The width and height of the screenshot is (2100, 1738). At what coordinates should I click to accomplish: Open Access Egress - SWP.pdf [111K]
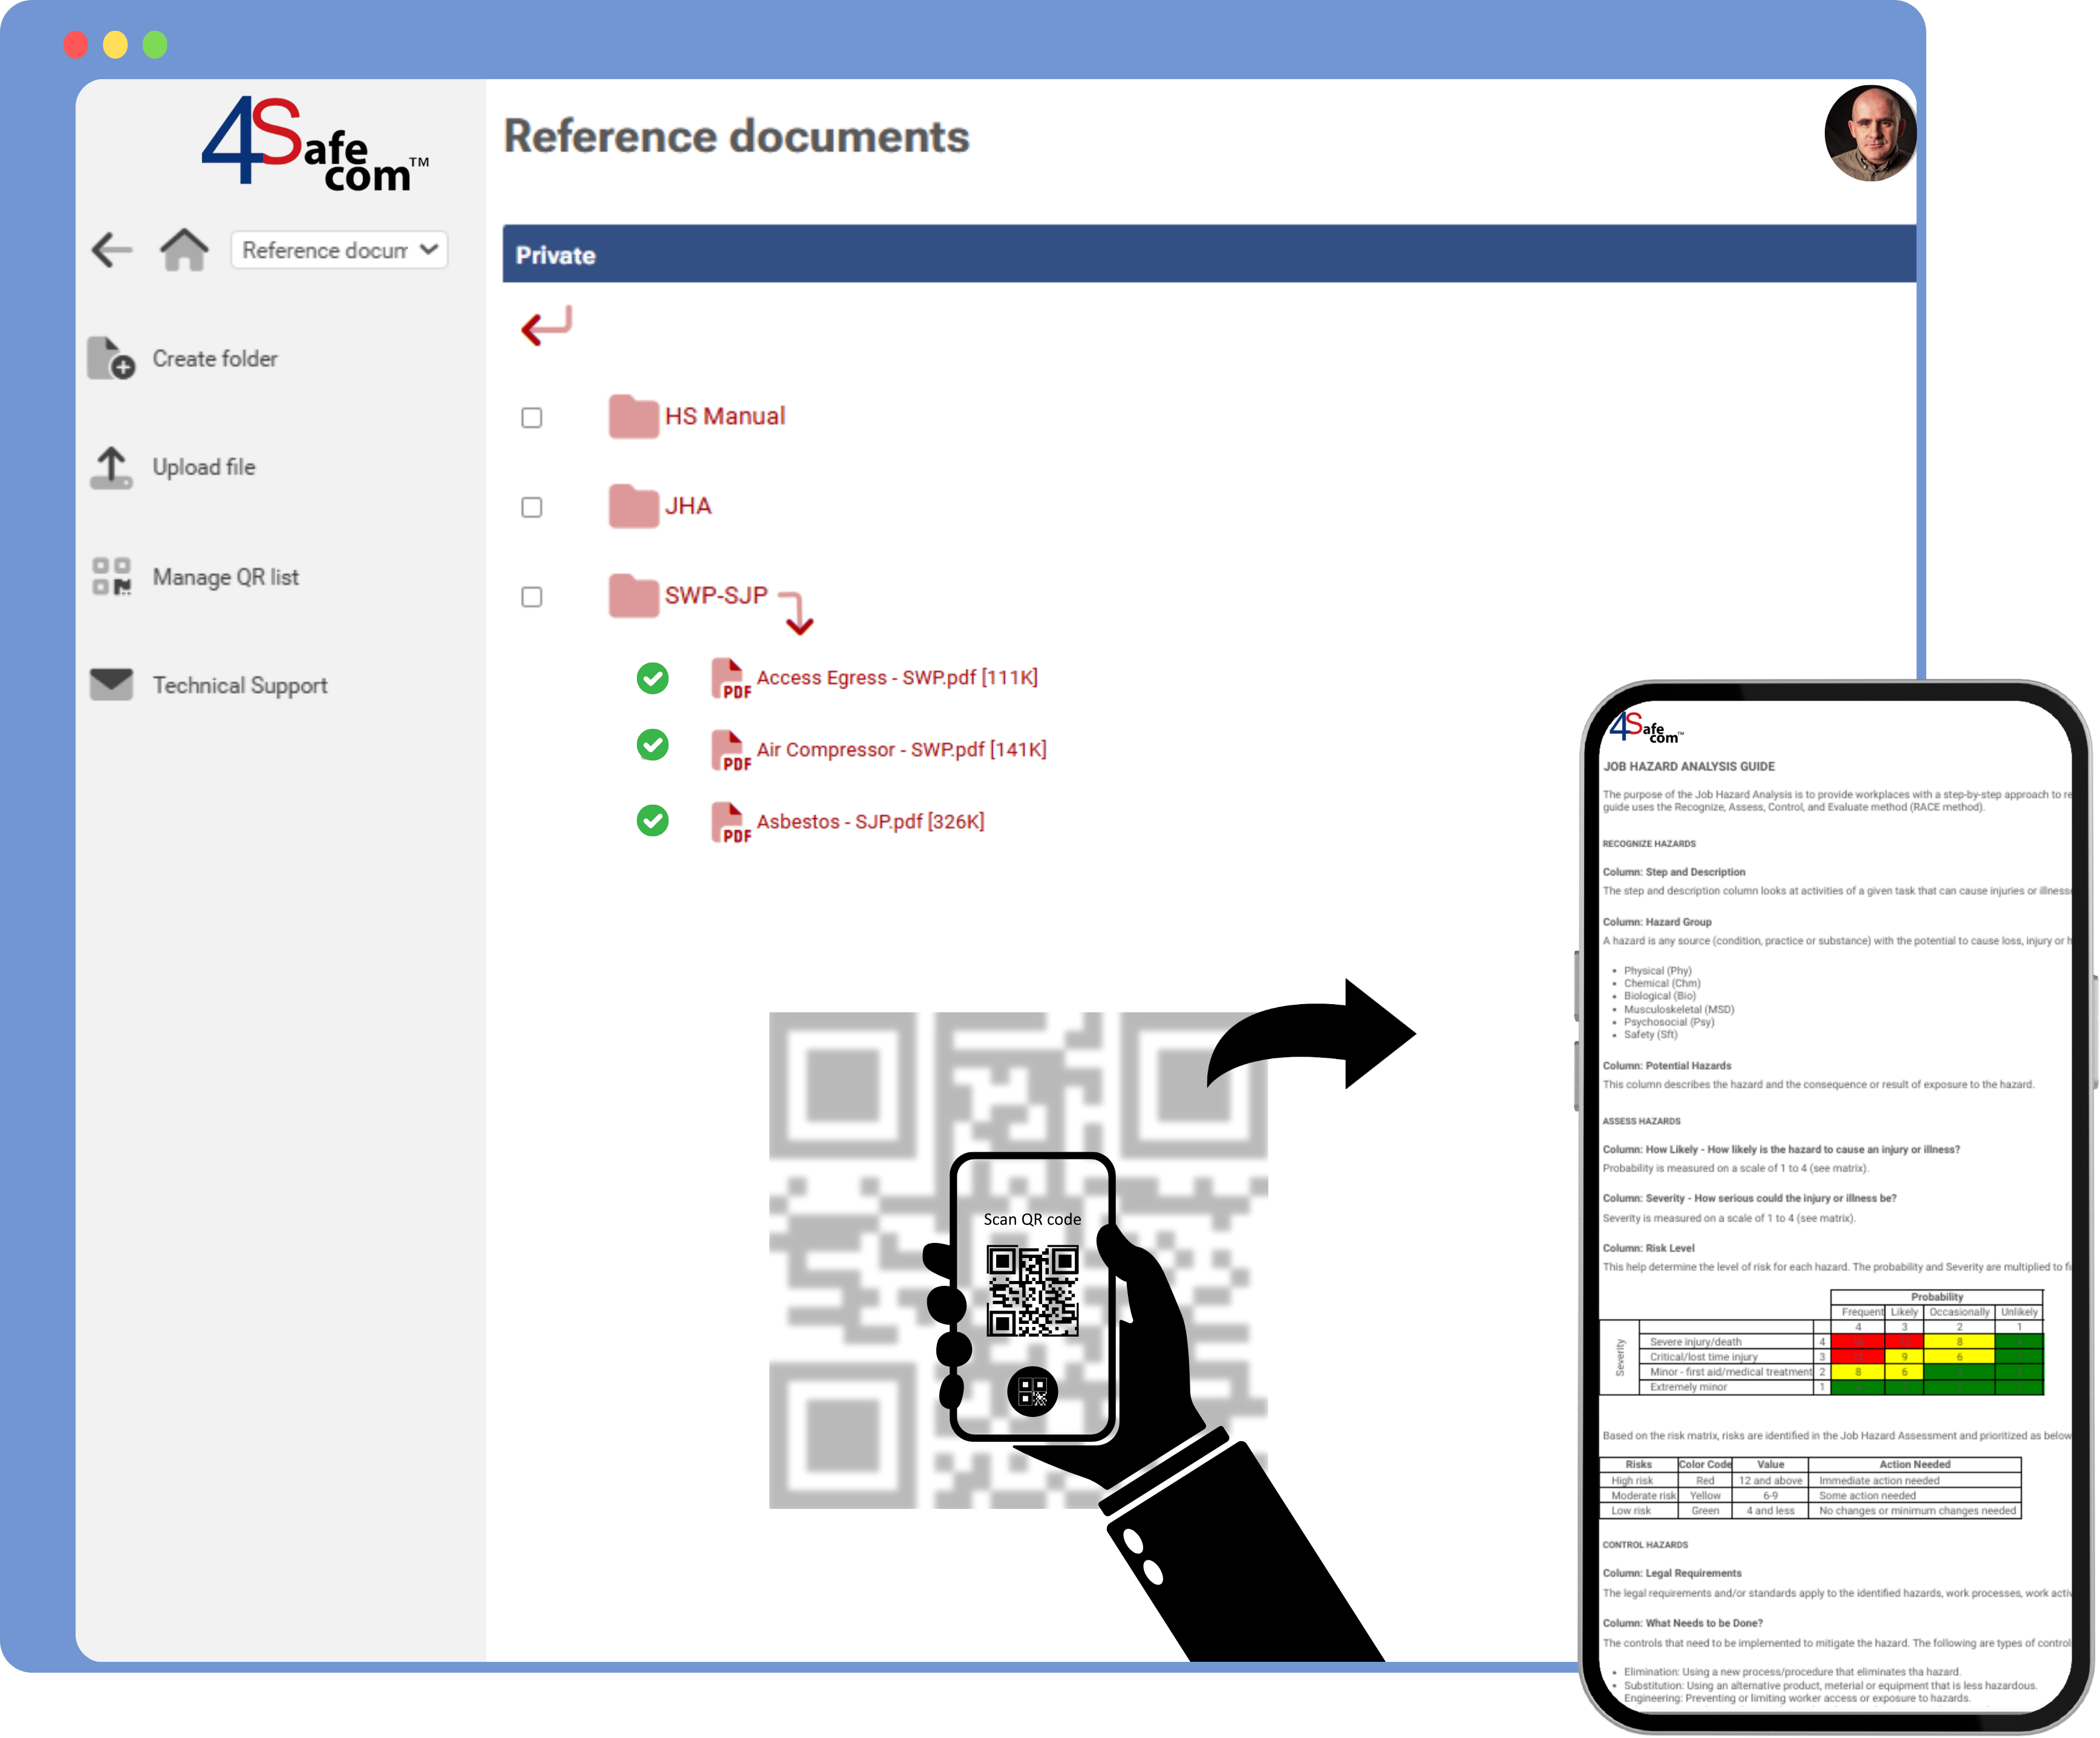[x=897, y=678]
